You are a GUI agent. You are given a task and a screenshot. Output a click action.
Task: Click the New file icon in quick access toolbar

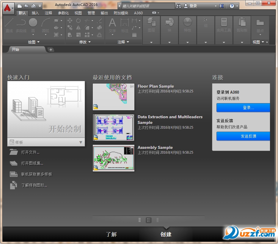[x=20, y=6]
